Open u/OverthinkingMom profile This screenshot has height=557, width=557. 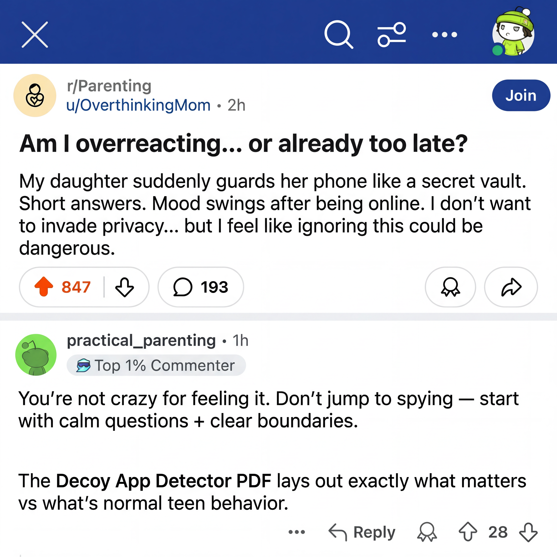tap(138, 105)
